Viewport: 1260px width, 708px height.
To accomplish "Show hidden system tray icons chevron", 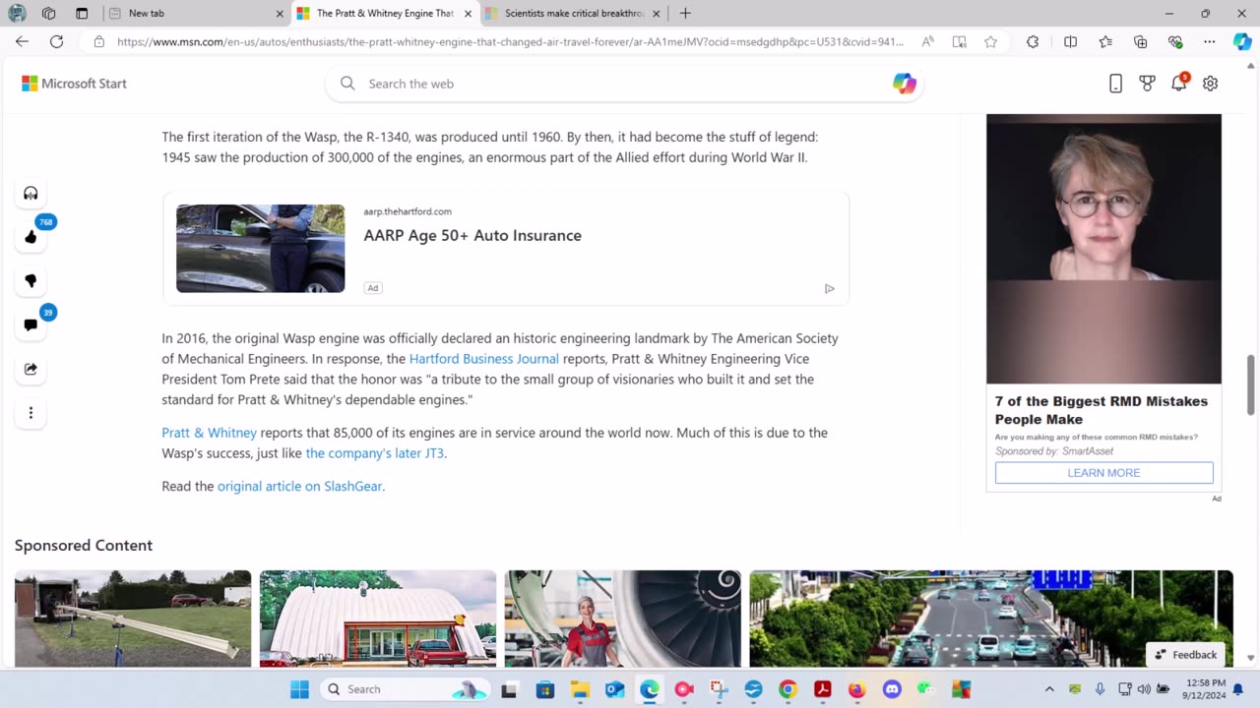I will point(1049,689).
